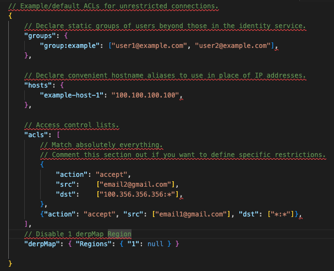Viewport: 334px width, 271px height.
Task: Click the "Regions" key
Action: point(94,244)
